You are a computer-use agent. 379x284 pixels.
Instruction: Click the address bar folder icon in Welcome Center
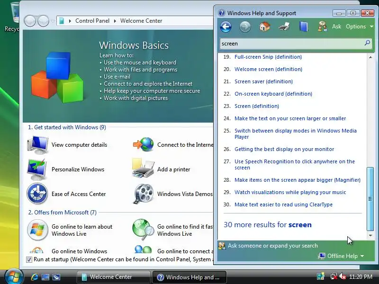pos(62,21)
